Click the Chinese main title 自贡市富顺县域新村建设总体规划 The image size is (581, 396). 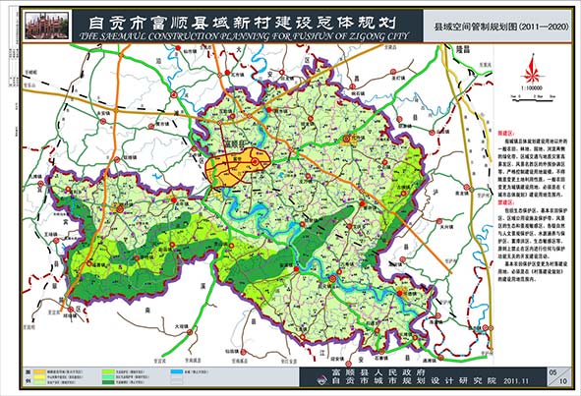click(x=243, y=23)
